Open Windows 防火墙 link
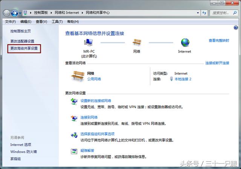 click(x=23, y=152)
